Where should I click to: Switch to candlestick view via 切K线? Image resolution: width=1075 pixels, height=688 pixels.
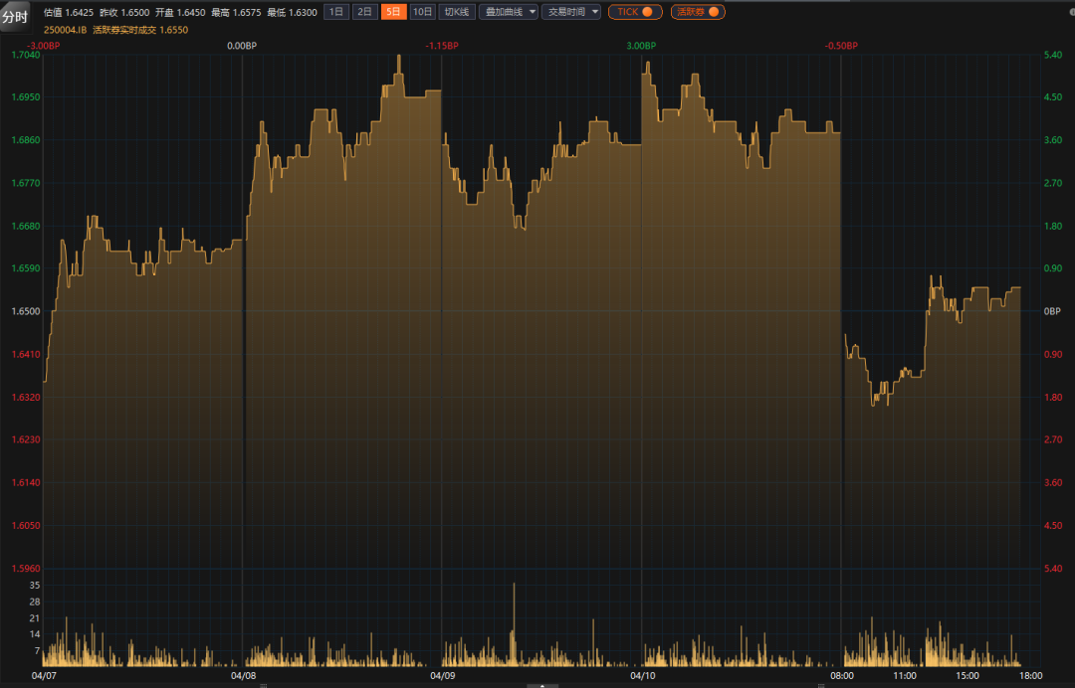[456, 12]
